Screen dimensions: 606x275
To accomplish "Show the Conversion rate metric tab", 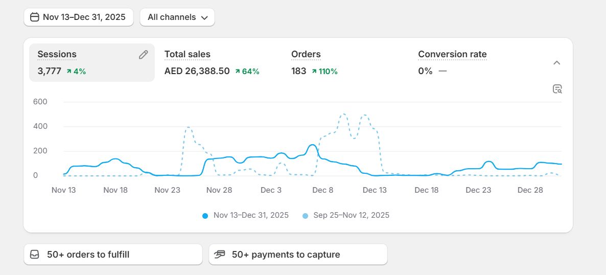I will pos(452,54).
